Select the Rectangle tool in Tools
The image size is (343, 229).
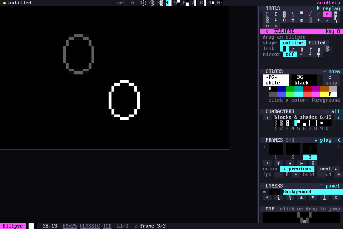[319, 15]
